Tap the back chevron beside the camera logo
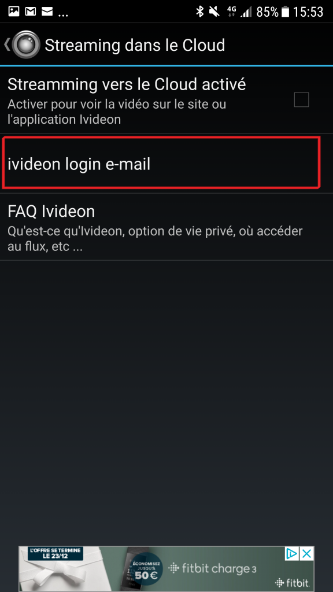 (x=7, y=45)
